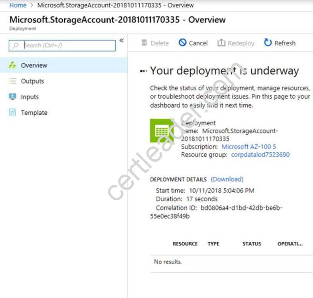Click the Redeploy upload icon

[x=221, y=43]
